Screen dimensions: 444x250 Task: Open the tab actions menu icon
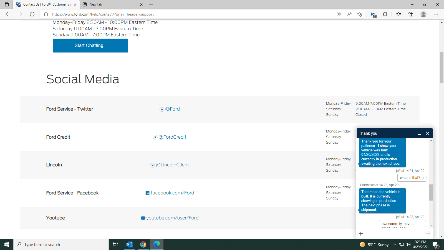[7, 4]
